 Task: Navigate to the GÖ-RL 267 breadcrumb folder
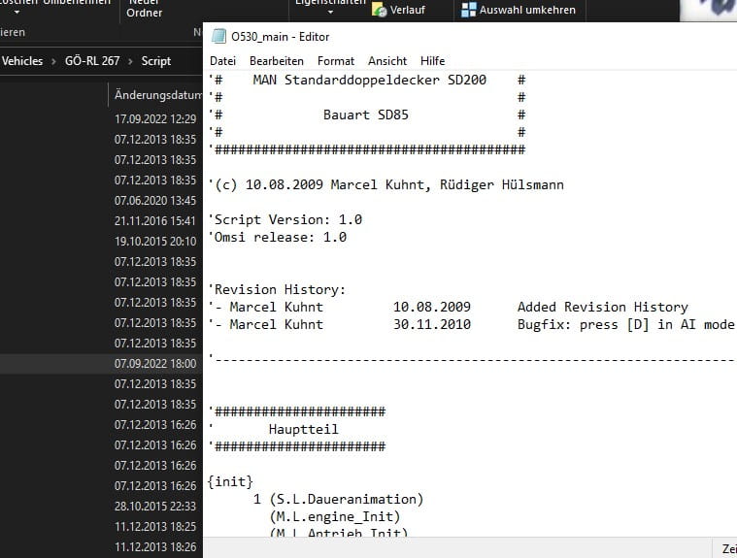[92, 61]
